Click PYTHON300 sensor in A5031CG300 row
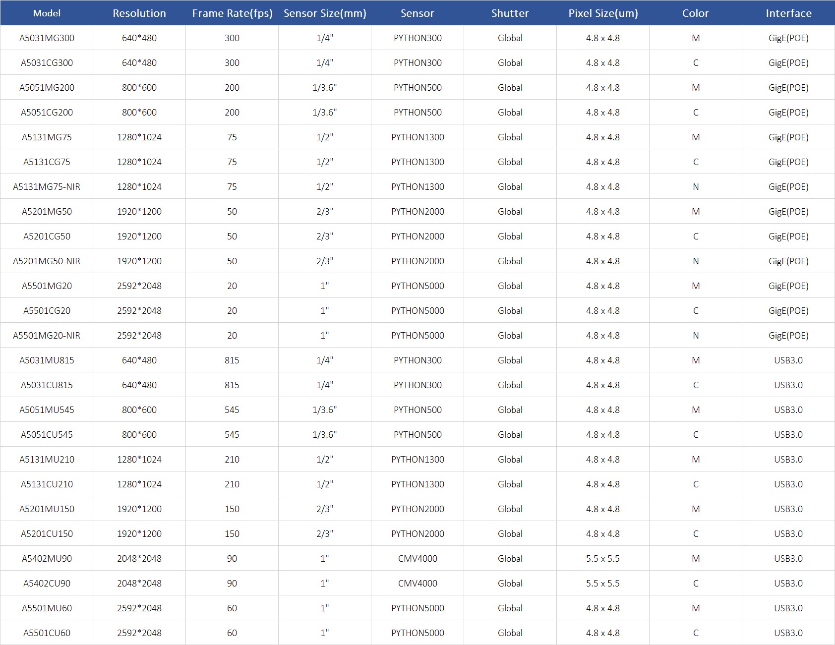Image resolution: width=835 pixels, height=645 pixels. [x=417, y=63]
